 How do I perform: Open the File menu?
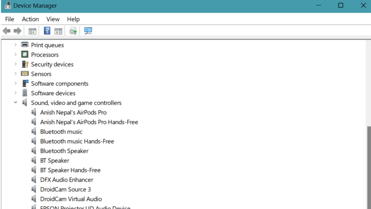(x=10, y=19)
